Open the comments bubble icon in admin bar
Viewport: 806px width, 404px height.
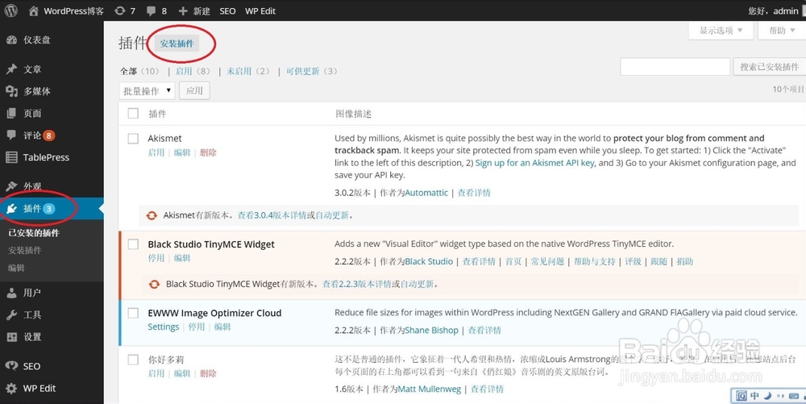[x=152, y=11]
